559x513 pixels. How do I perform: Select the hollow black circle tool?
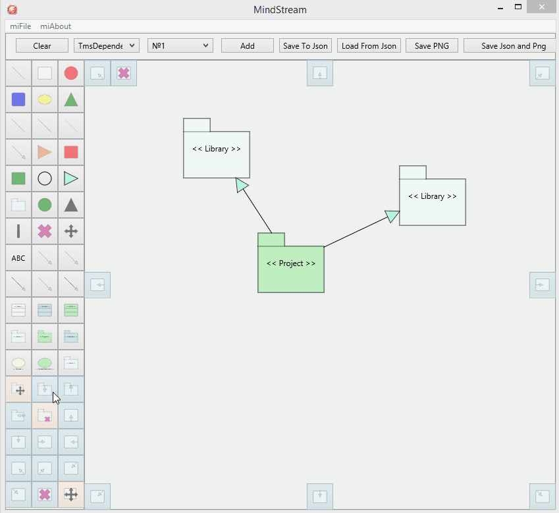(x=45, y=178)
